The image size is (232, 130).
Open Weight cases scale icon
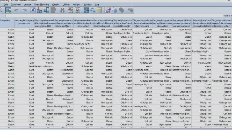tap(93, 10)
